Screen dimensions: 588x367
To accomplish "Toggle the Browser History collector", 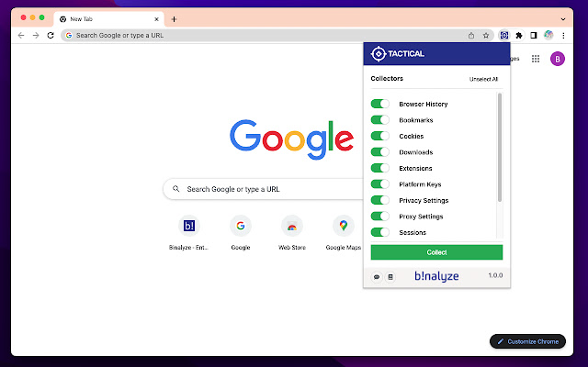I will tap(379, 104).
